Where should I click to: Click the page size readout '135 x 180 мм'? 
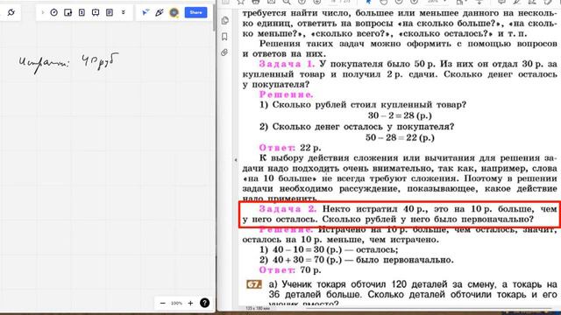[x=258, y=308]
